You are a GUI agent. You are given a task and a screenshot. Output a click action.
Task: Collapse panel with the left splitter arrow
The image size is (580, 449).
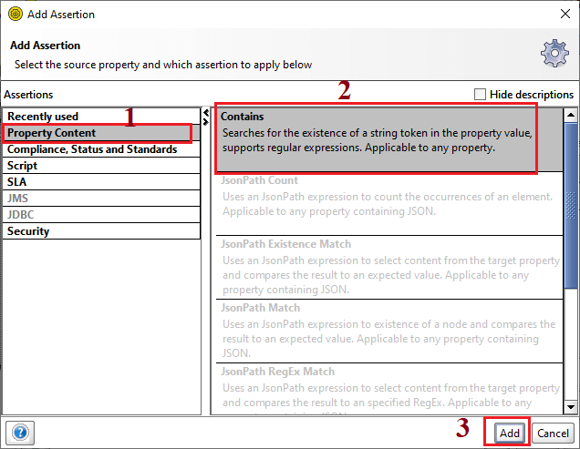[206, 113]
